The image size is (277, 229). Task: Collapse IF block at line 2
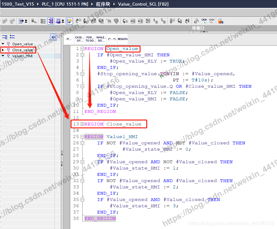82,55
